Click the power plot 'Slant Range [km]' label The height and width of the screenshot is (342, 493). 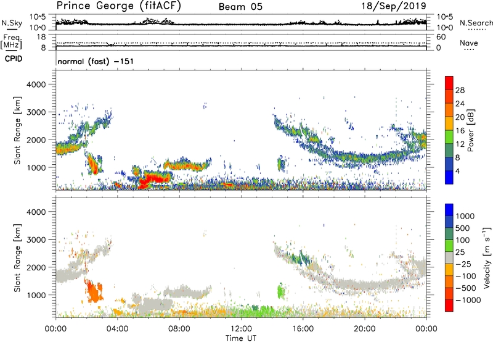click(x=17, y=130)
